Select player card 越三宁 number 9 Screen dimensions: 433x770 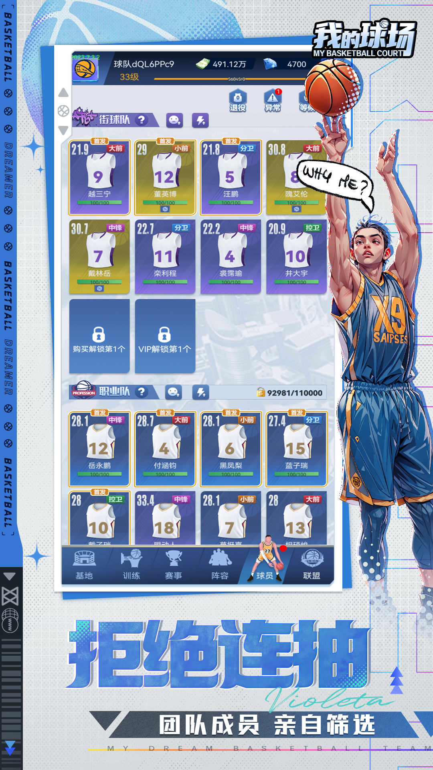point(99,177)
